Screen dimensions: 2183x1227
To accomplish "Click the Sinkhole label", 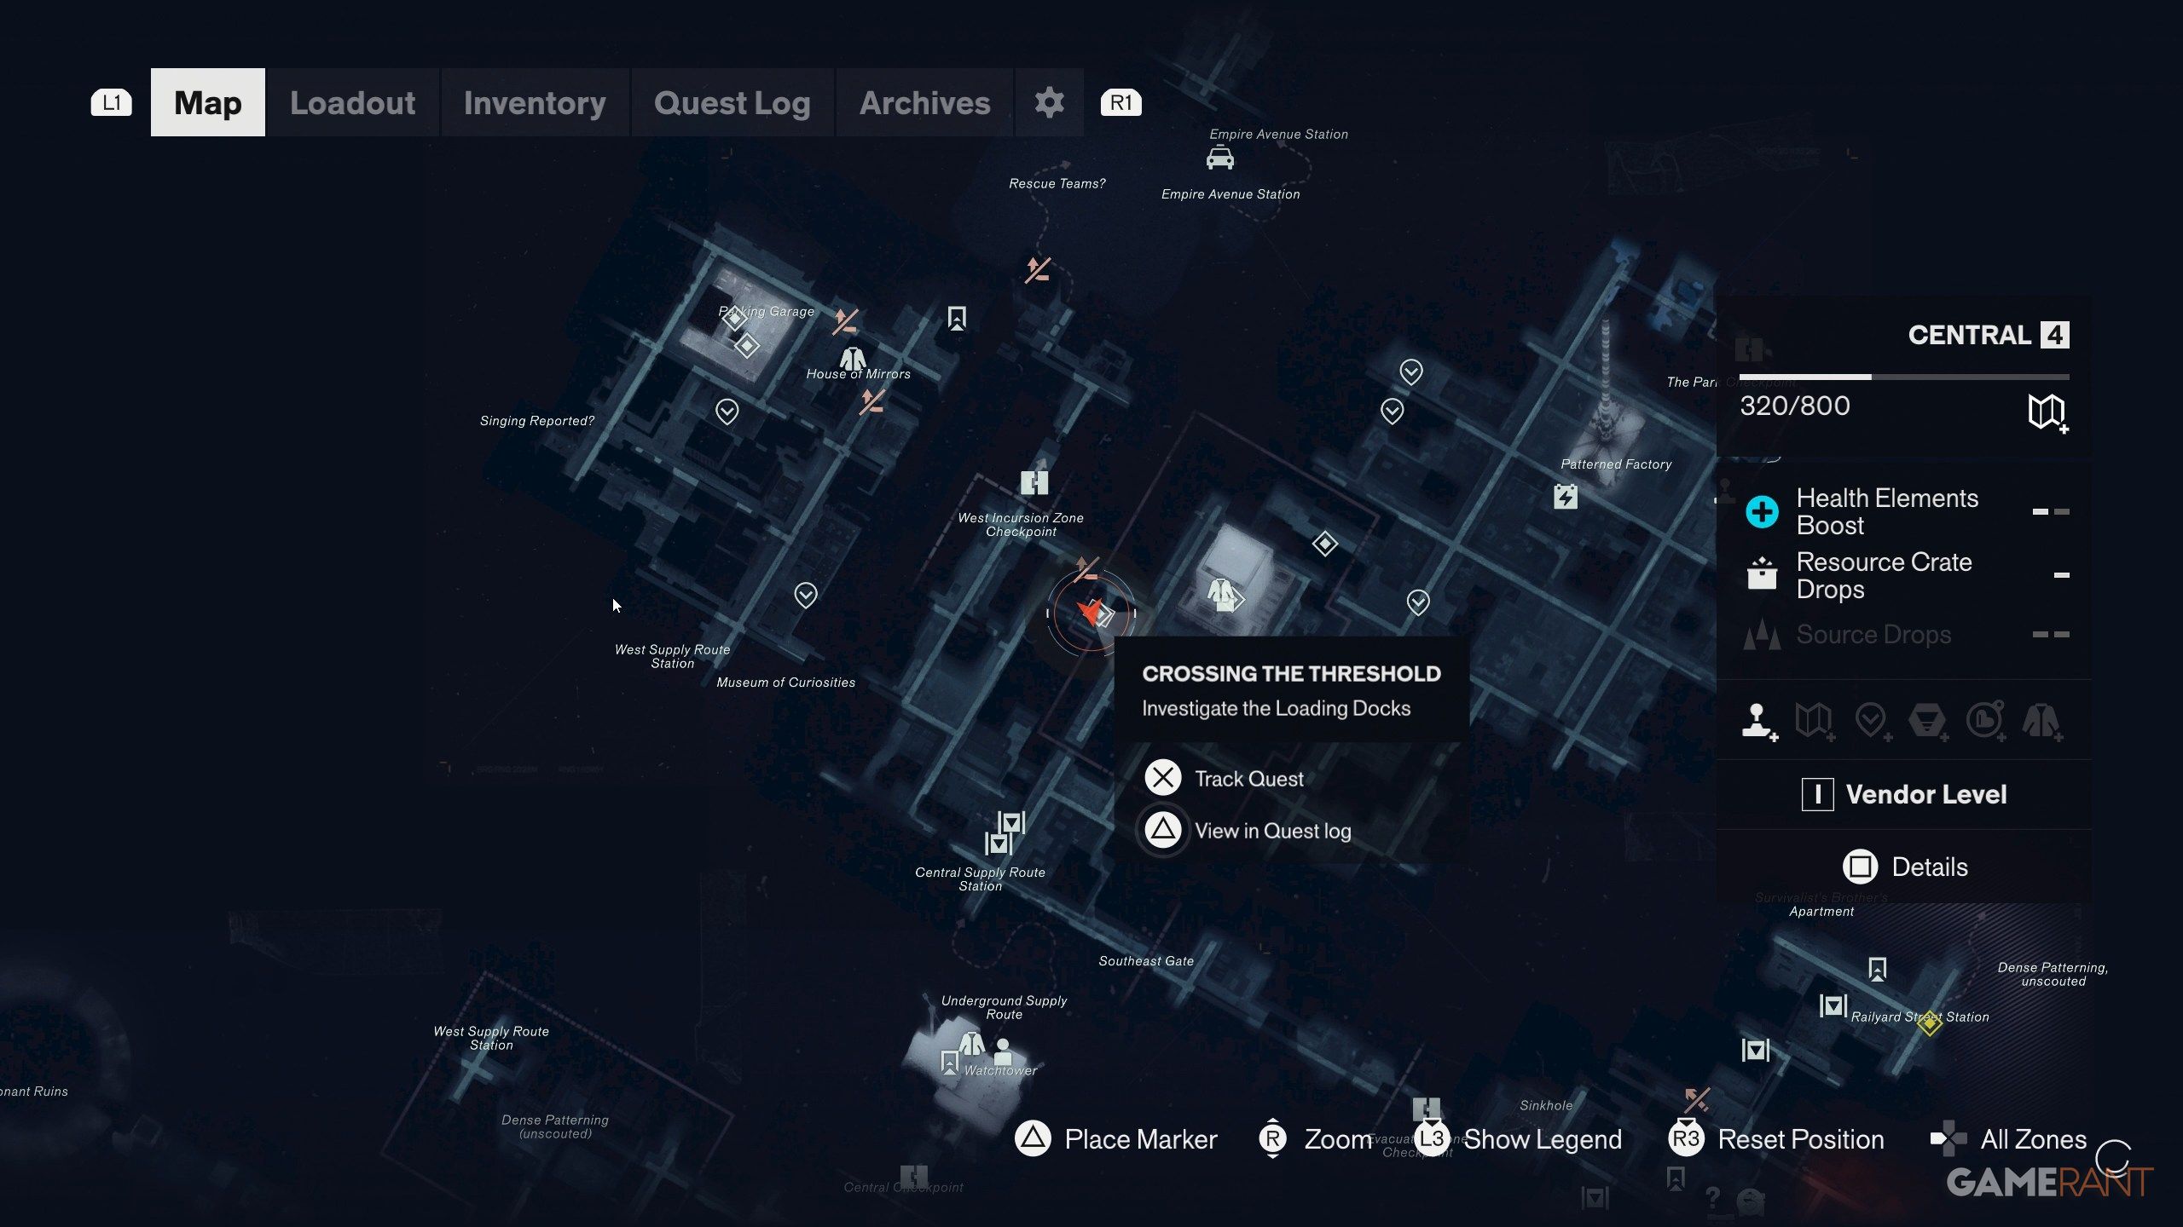I will [x=1546, y=1105].
